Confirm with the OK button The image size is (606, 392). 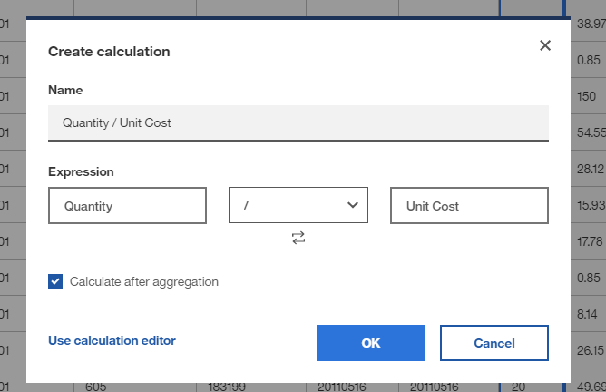coord(371,343)
